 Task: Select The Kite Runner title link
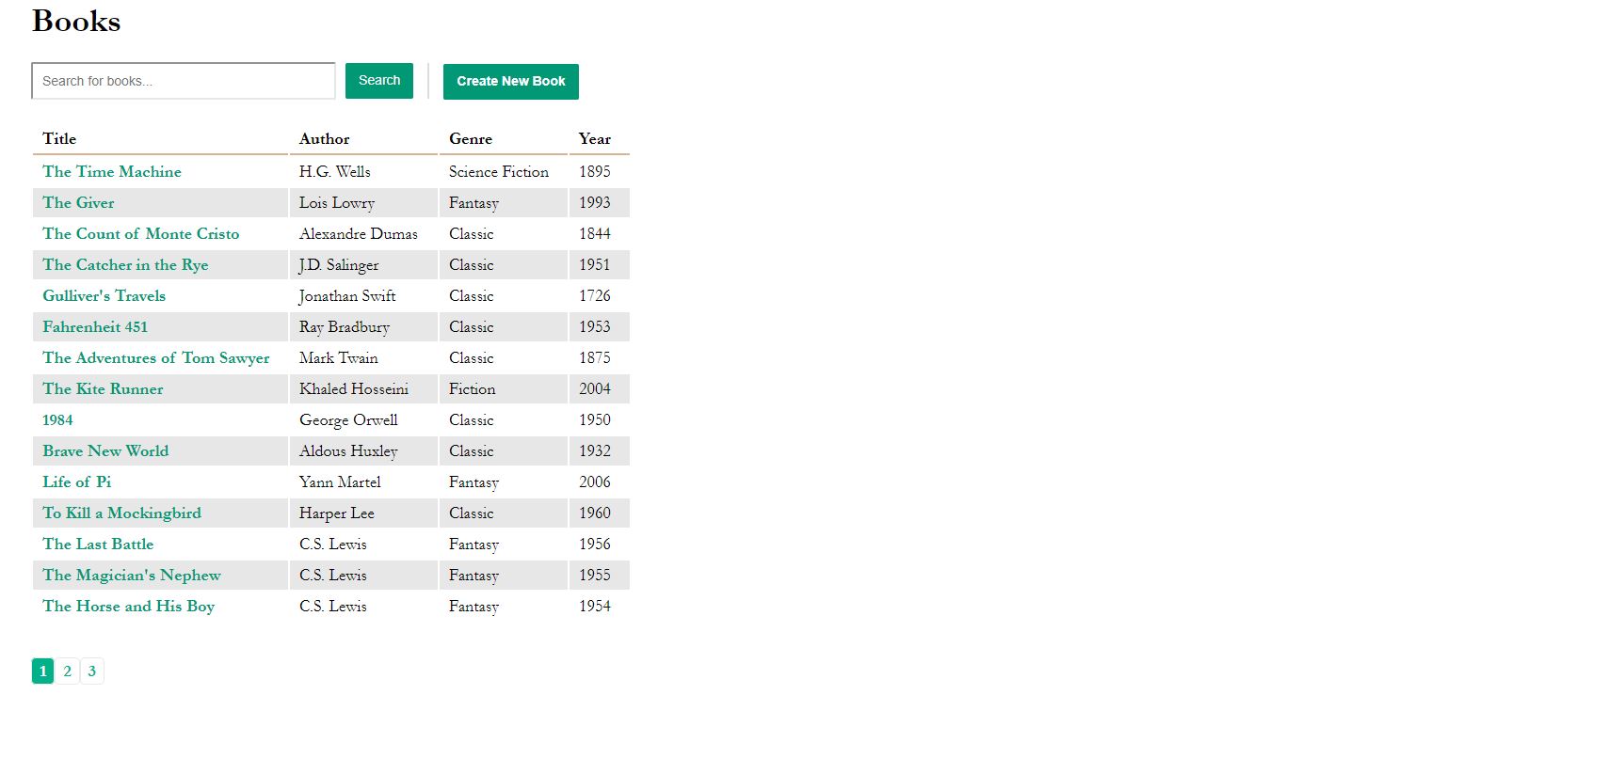click(103, 388)
